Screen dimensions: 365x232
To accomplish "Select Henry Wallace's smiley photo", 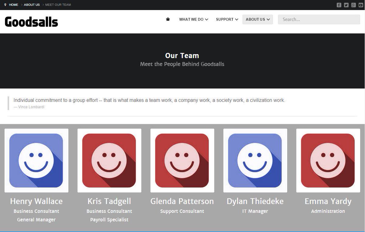I will pos(36,160).
